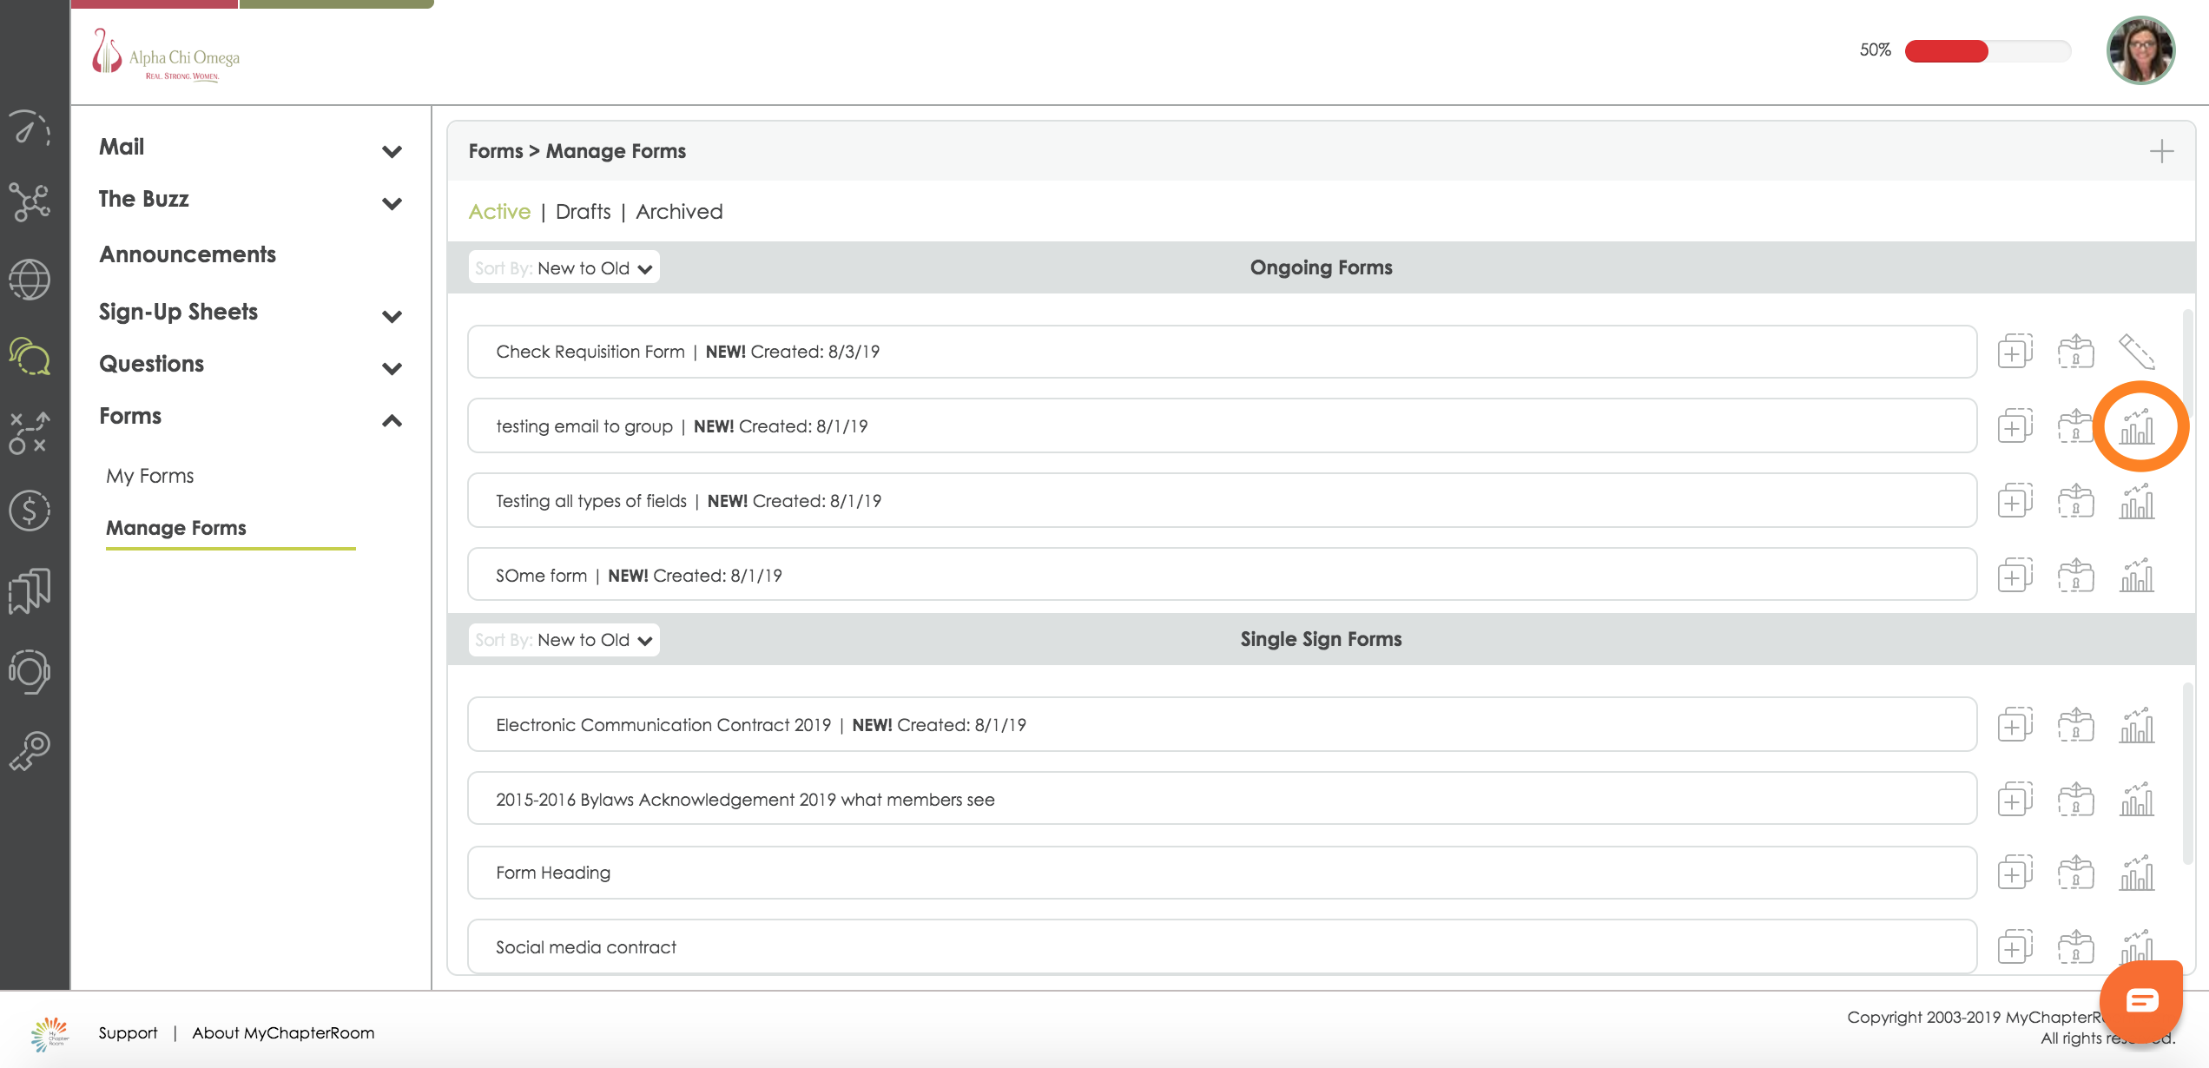Click the 50% red progress bar

tap(1987, 50)
